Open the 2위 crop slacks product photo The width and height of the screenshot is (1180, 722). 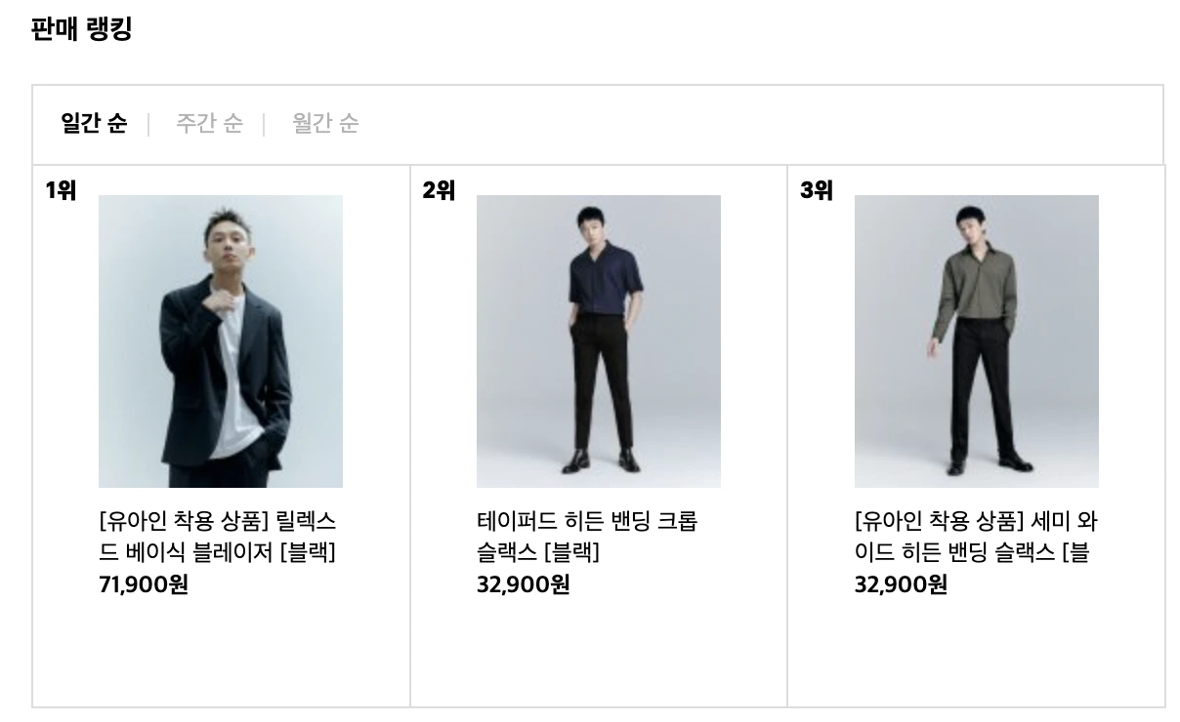pos(599,341)
